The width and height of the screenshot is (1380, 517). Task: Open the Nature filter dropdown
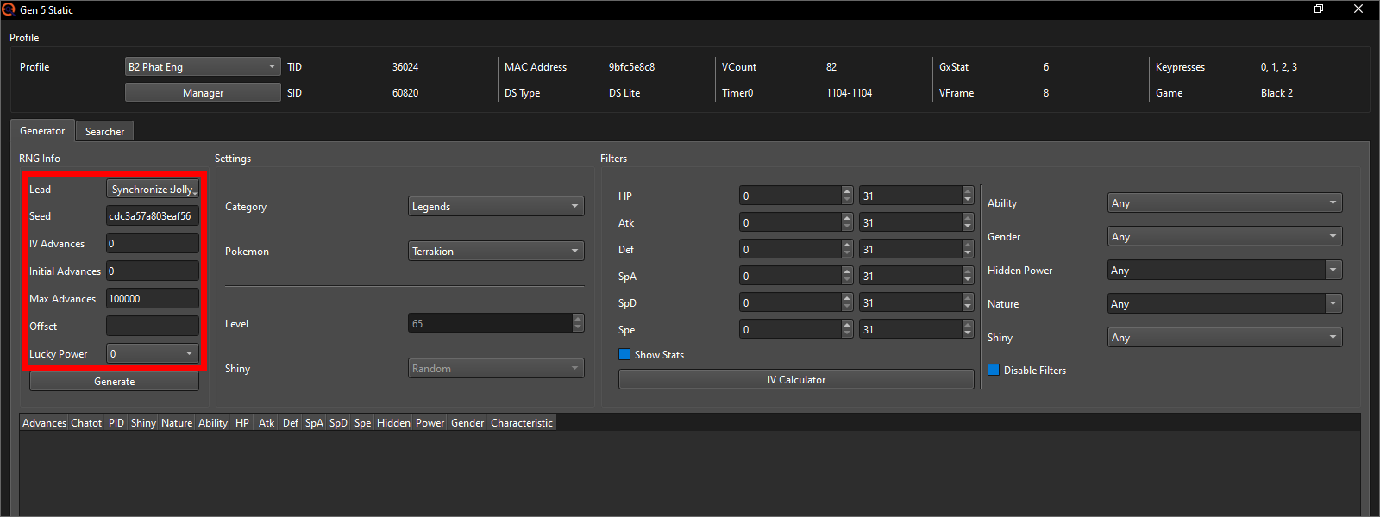point(1225,303)
